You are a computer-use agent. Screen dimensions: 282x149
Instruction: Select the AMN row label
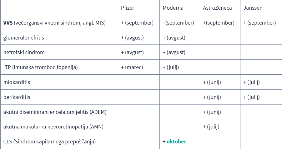pyautogui.click(x=53, y=127)
